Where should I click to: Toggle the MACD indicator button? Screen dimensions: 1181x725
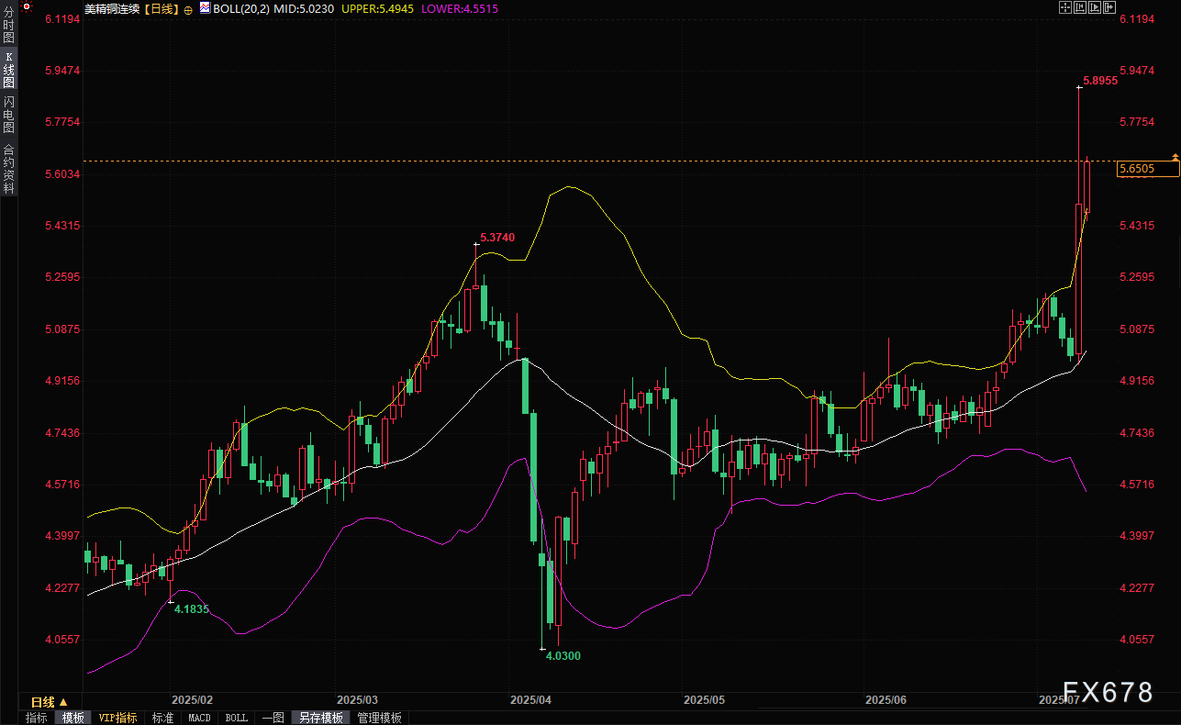[199, 718]
